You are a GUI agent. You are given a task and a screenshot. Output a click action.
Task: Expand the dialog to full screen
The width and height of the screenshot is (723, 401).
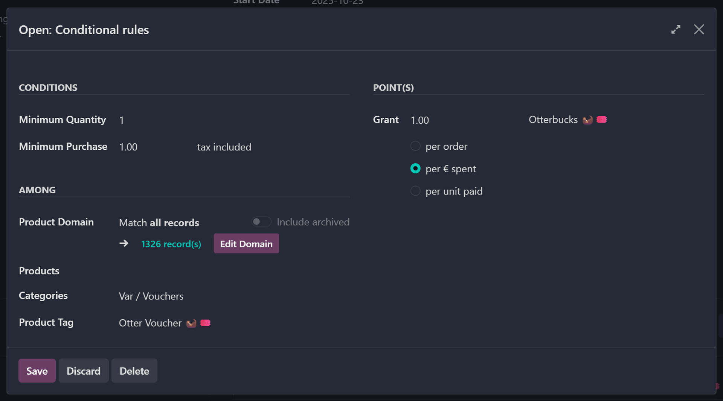coord(676,29)
